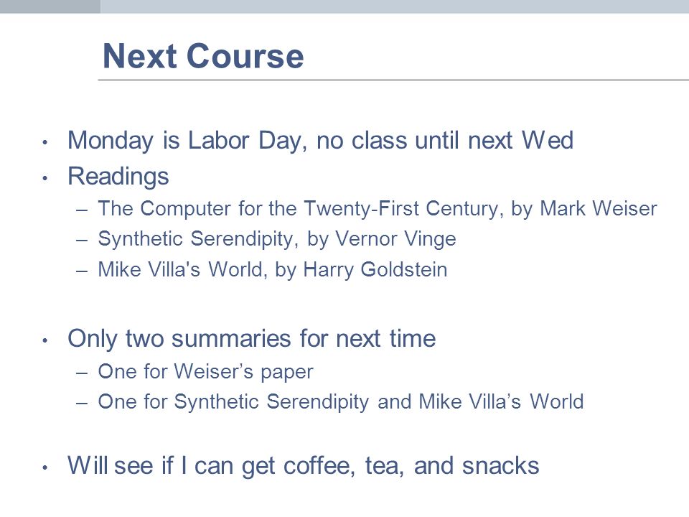Click the name 'Harry Goldstein'
The image size is (689, 517).
click(x=375, y=269)
